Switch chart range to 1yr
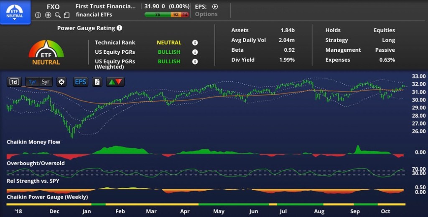Image resolution: width=428 pixels, height=217 pixels. pyautogui.click(x=32, y=82)
